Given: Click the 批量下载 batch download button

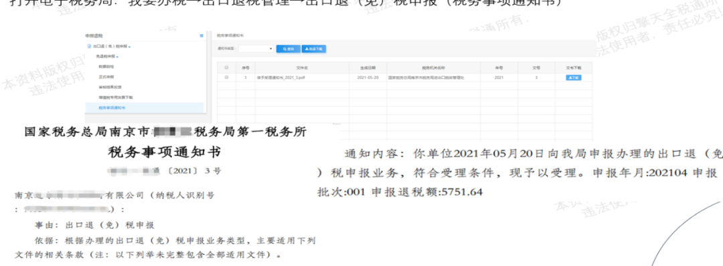Looking at the screenshot, I should (x=314, y=49).
